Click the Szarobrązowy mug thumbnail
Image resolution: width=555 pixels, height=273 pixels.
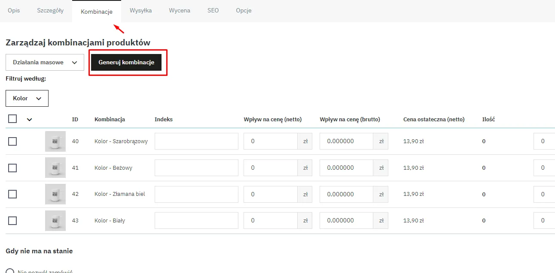click(55, 141)
